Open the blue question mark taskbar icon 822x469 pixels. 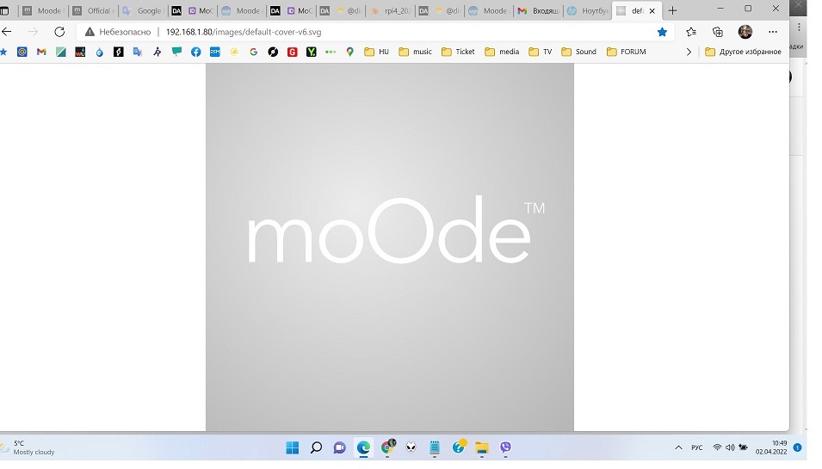[459, 447]
